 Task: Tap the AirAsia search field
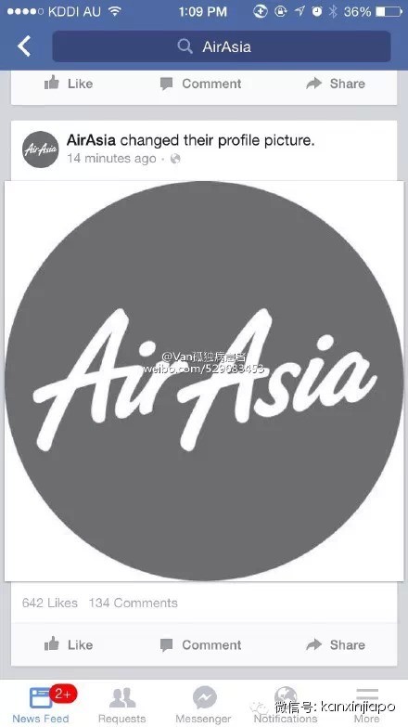click(x=222, y=46)
